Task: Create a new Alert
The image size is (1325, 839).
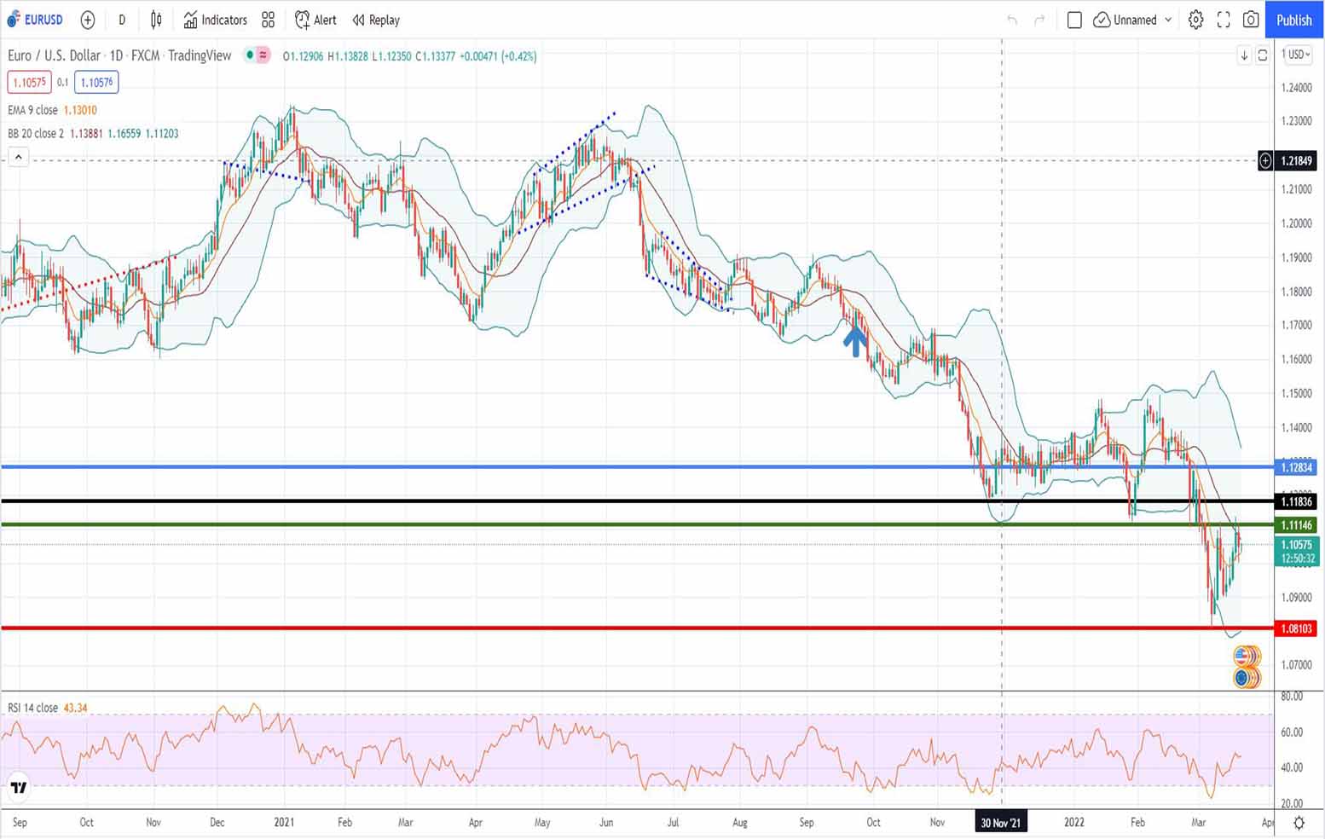Action: pos(315,20)
